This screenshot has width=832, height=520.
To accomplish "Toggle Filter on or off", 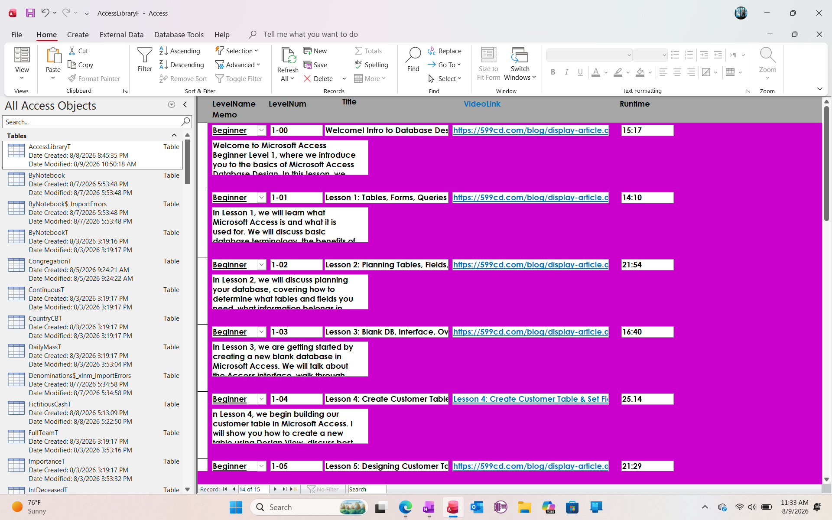I will pyautogui.click(x=239, y=79).
